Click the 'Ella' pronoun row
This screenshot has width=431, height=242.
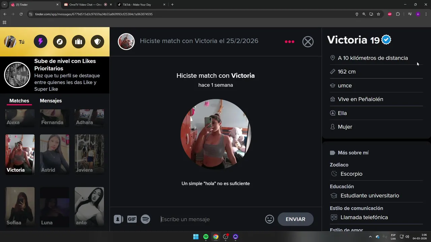tap(376, 113)
